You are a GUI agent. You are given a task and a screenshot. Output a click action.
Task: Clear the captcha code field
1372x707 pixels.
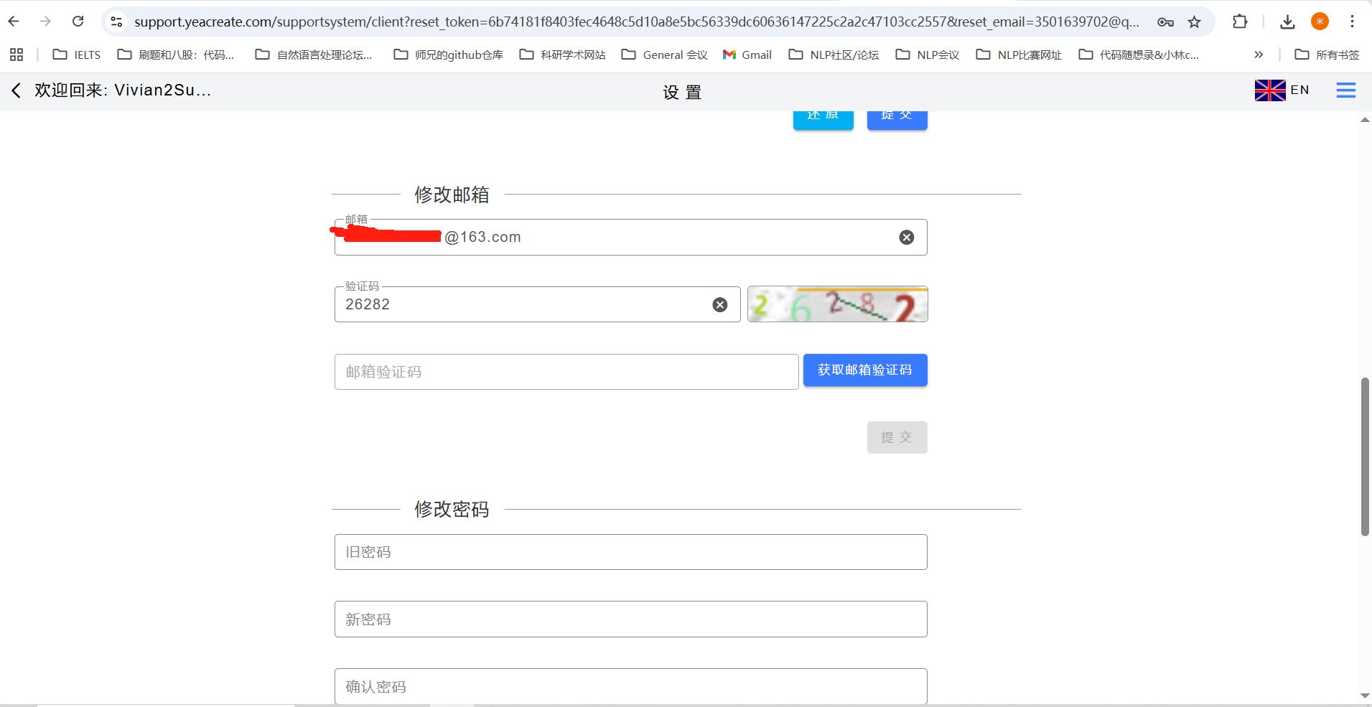(719, 305)
